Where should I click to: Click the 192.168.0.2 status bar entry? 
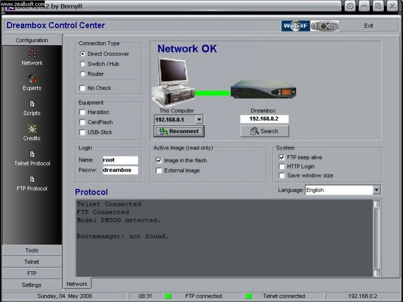[x=362, y=296]
